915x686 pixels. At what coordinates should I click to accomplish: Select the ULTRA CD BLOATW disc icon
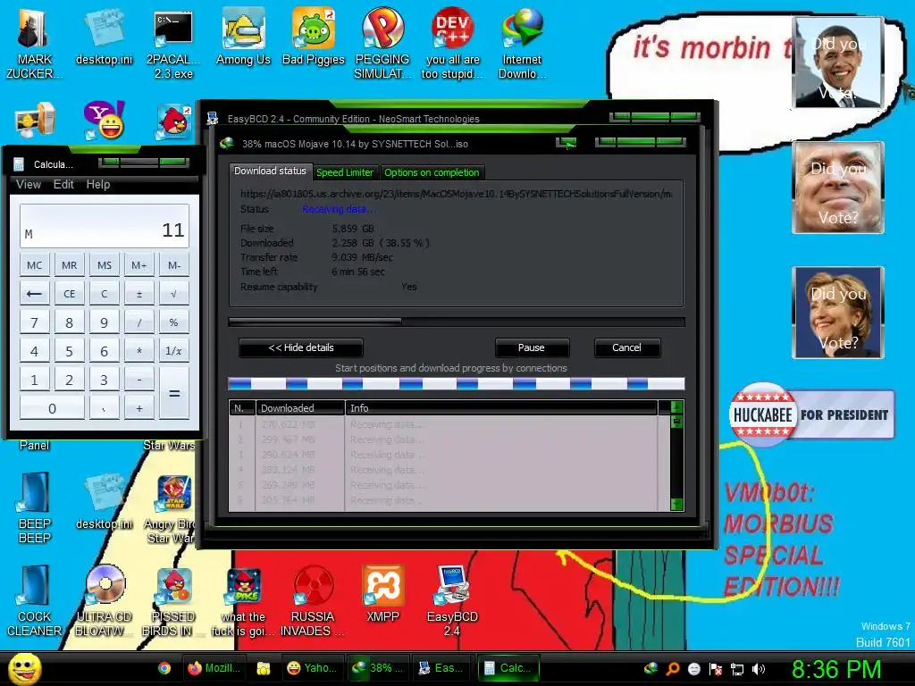104,601
